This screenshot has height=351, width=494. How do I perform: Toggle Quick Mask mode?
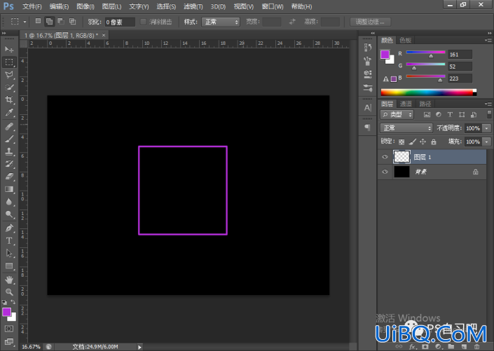(x=9, y=329)
